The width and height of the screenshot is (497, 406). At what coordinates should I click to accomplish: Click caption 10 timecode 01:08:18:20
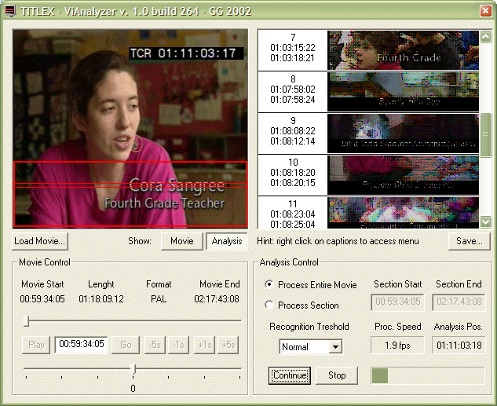[293, 173]
